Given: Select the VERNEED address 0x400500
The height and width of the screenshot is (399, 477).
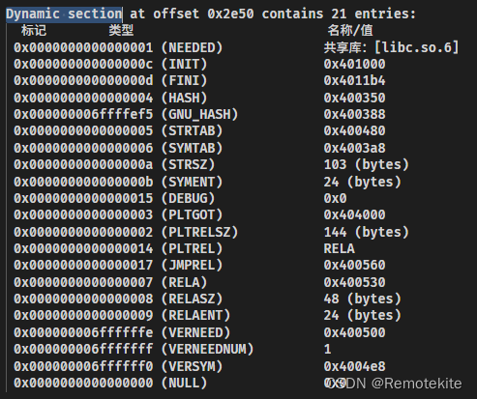Looking at the screenshot, I should [x=354, y=332].
